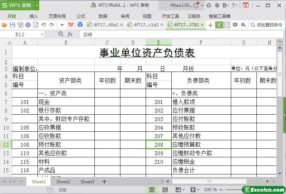
Task: Open the 插入 ribbon tab
Action: coord(34,16)
